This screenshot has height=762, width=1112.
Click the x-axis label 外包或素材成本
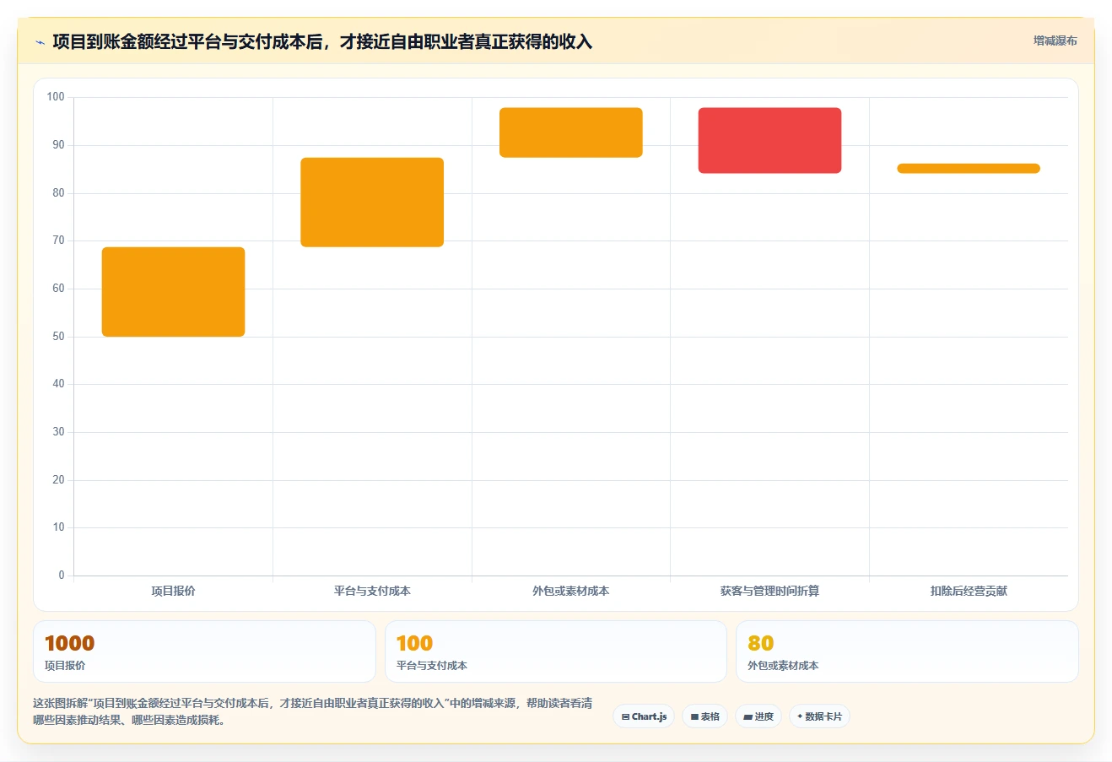coord(571,591)
